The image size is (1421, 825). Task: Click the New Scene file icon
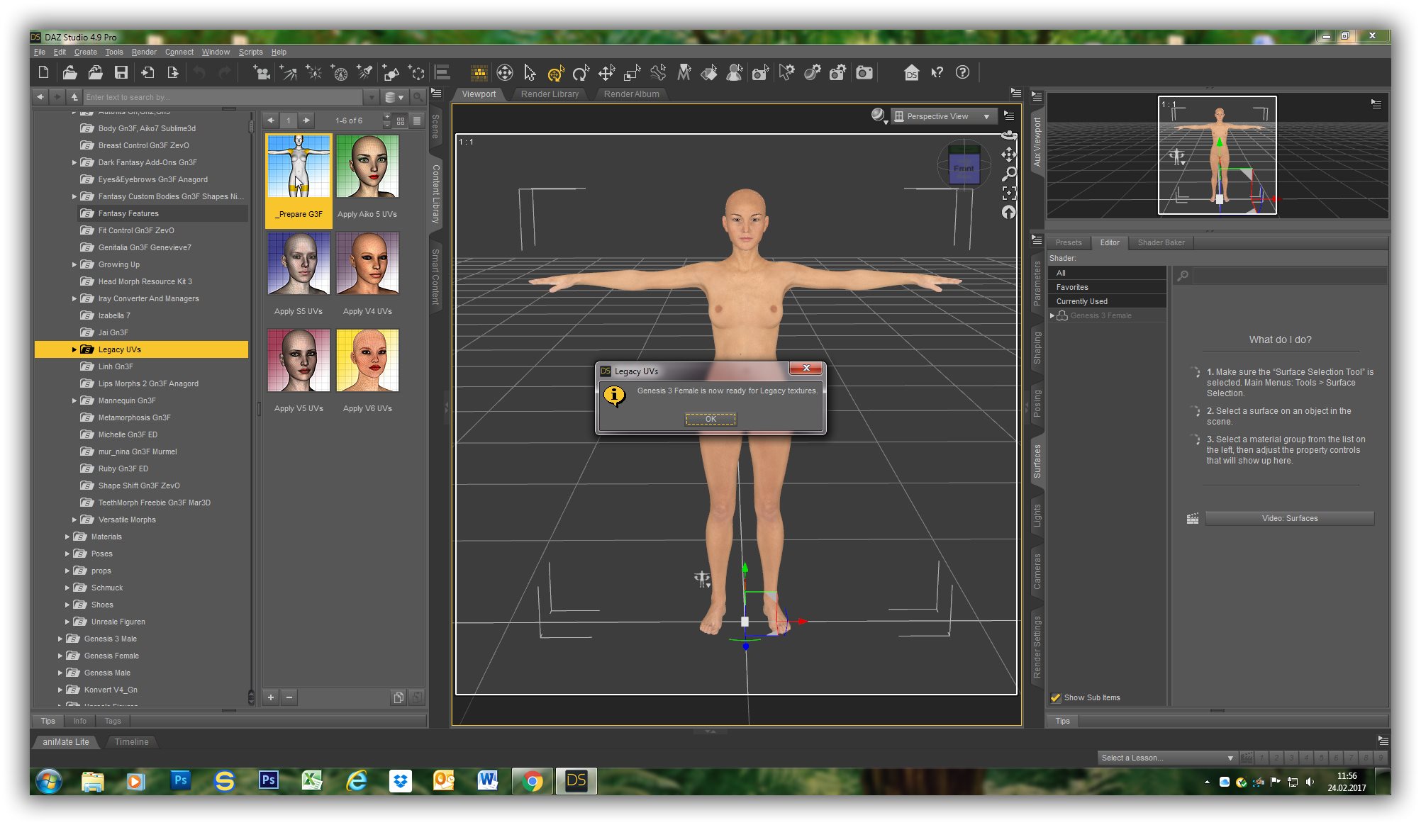point(44,72)
